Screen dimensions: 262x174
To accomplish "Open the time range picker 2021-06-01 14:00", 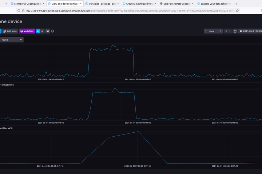I will (x=250, y=31).
